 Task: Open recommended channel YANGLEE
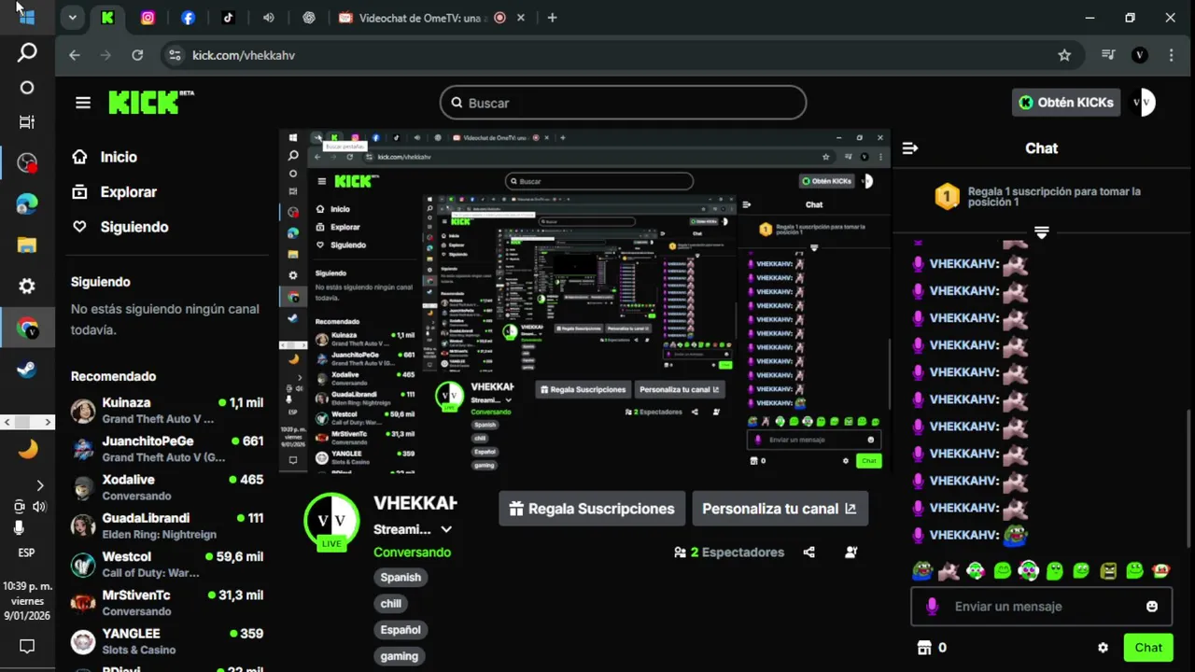(167, 641)
